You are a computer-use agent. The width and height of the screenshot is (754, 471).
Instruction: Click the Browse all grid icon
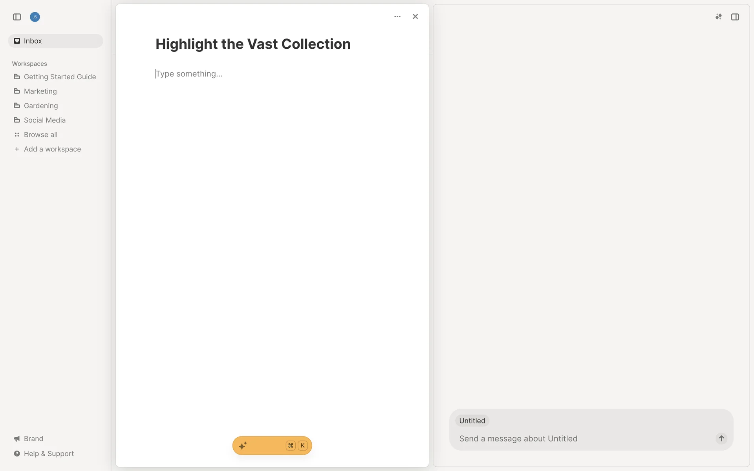pos(17,135)
